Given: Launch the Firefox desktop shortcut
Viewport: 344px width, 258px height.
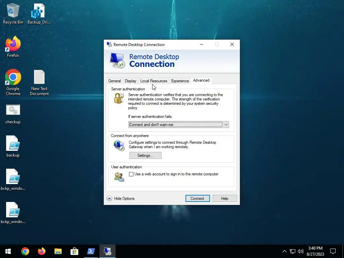Looking at the screenshot, I should click(x=13, y=47).
